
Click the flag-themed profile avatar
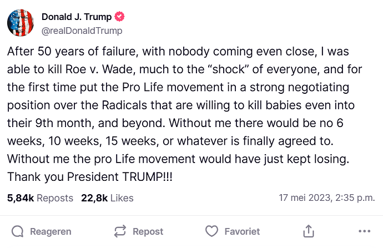21,23
